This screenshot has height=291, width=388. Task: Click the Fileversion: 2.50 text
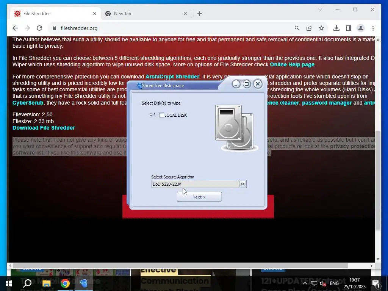[x=33, y=114]
